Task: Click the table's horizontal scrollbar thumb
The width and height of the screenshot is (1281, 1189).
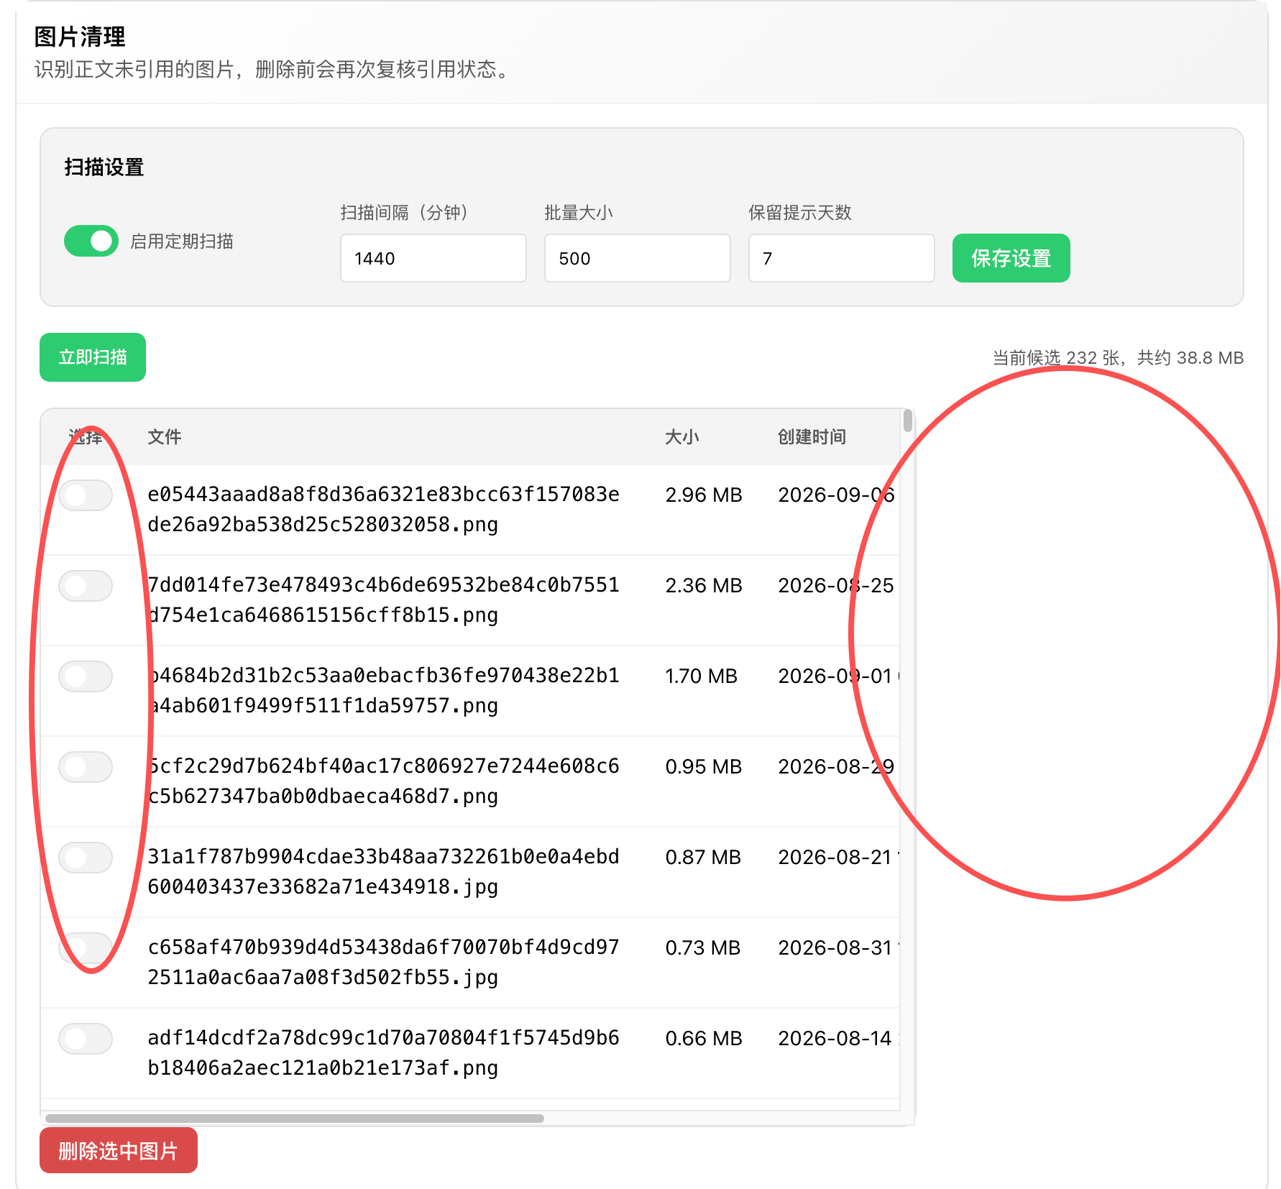Action: [x=295, y=1119]
